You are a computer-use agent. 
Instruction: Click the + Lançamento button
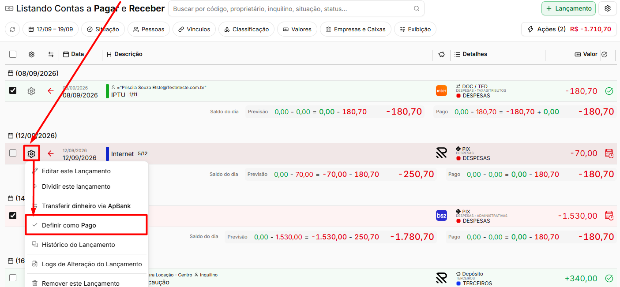pos(568,8)
